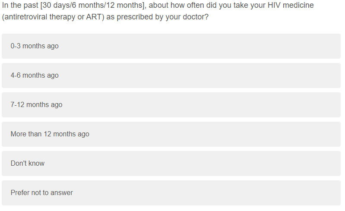345x211 pixels.
Task: Click the longest timeframe answer, over 12 months
Action: (x=171, y=134)
